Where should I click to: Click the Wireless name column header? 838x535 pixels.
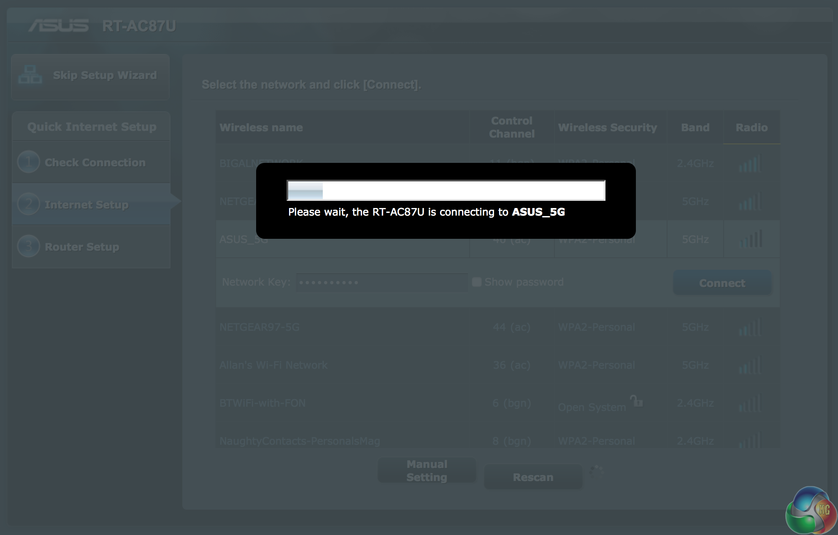[x=261, y=127]
